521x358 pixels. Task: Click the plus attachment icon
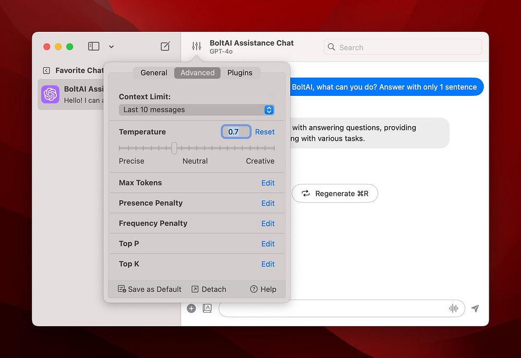[191, 308]
